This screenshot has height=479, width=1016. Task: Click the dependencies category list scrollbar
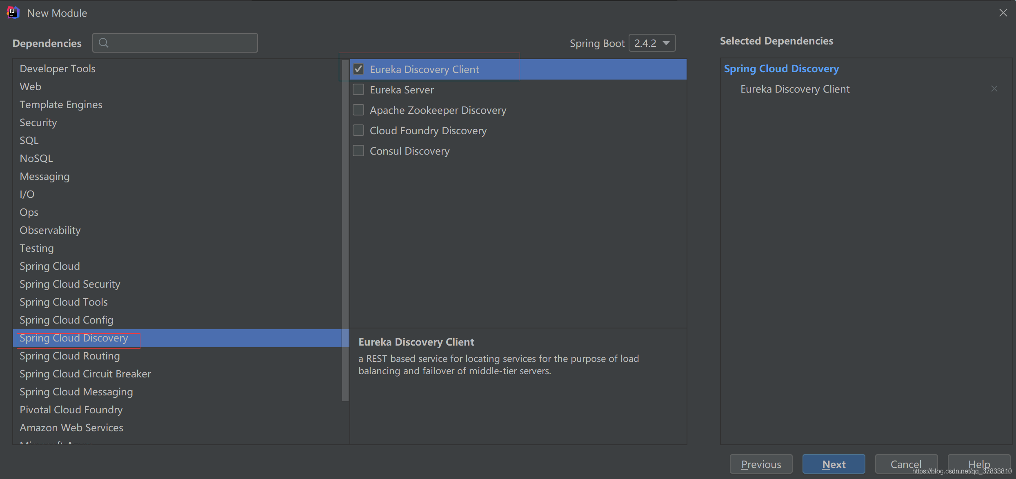(345, 231)
